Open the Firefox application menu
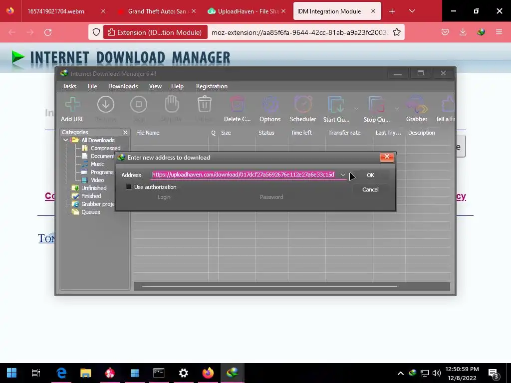The image size is (511, 383). (x=499, y=32)
